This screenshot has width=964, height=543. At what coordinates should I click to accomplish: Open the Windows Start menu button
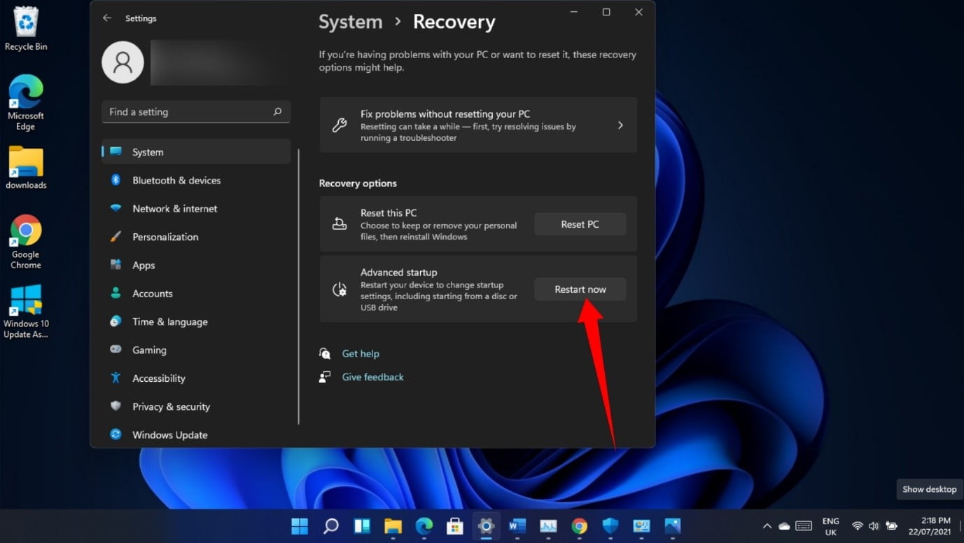click(x=300, y=525)
